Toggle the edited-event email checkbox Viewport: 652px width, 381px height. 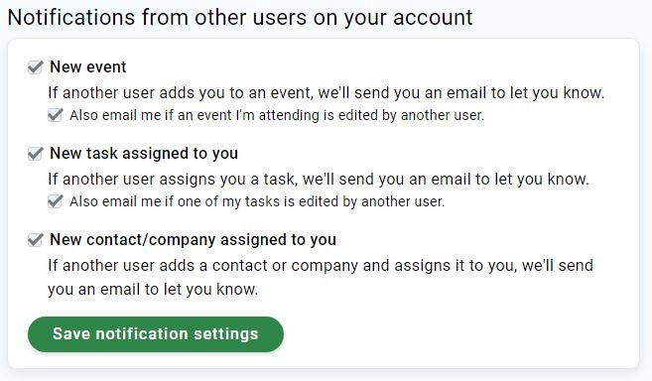point(55,115)
